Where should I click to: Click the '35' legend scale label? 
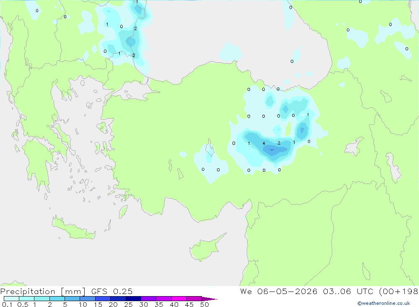[x=159, y=304]
